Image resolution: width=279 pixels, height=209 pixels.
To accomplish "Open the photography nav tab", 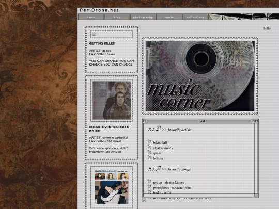I will click(143, 17).
